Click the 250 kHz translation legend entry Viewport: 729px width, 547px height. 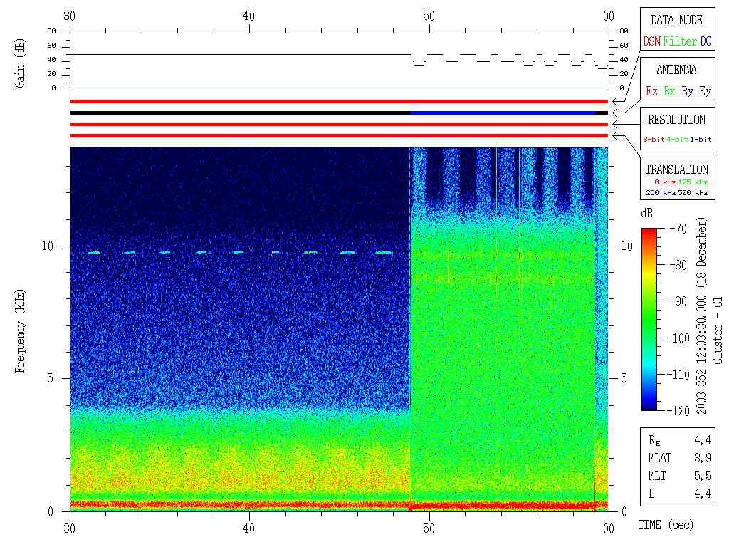pos(660,193)
